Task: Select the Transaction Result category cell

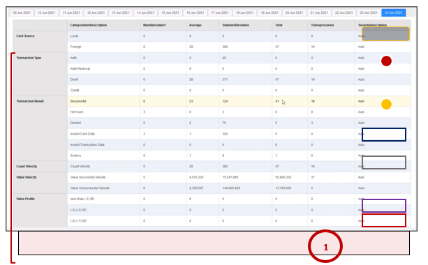Action: click(40, 128)
